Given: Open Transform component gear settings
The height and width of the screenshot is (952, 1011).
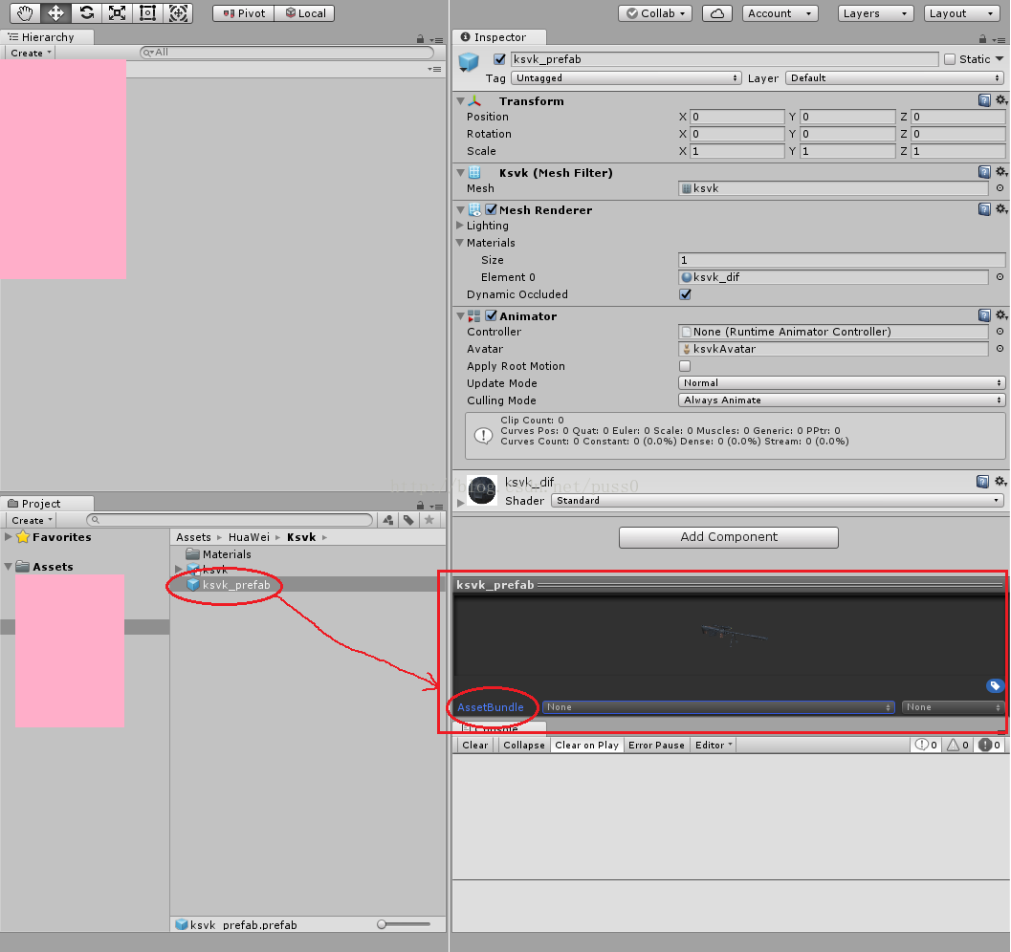Looking at the screenshot, I should (1000, 100).
